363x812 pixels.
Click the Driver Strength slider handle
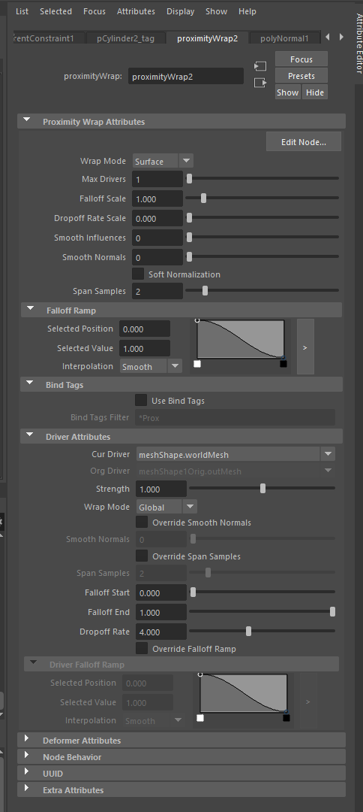tap(262, 489)
